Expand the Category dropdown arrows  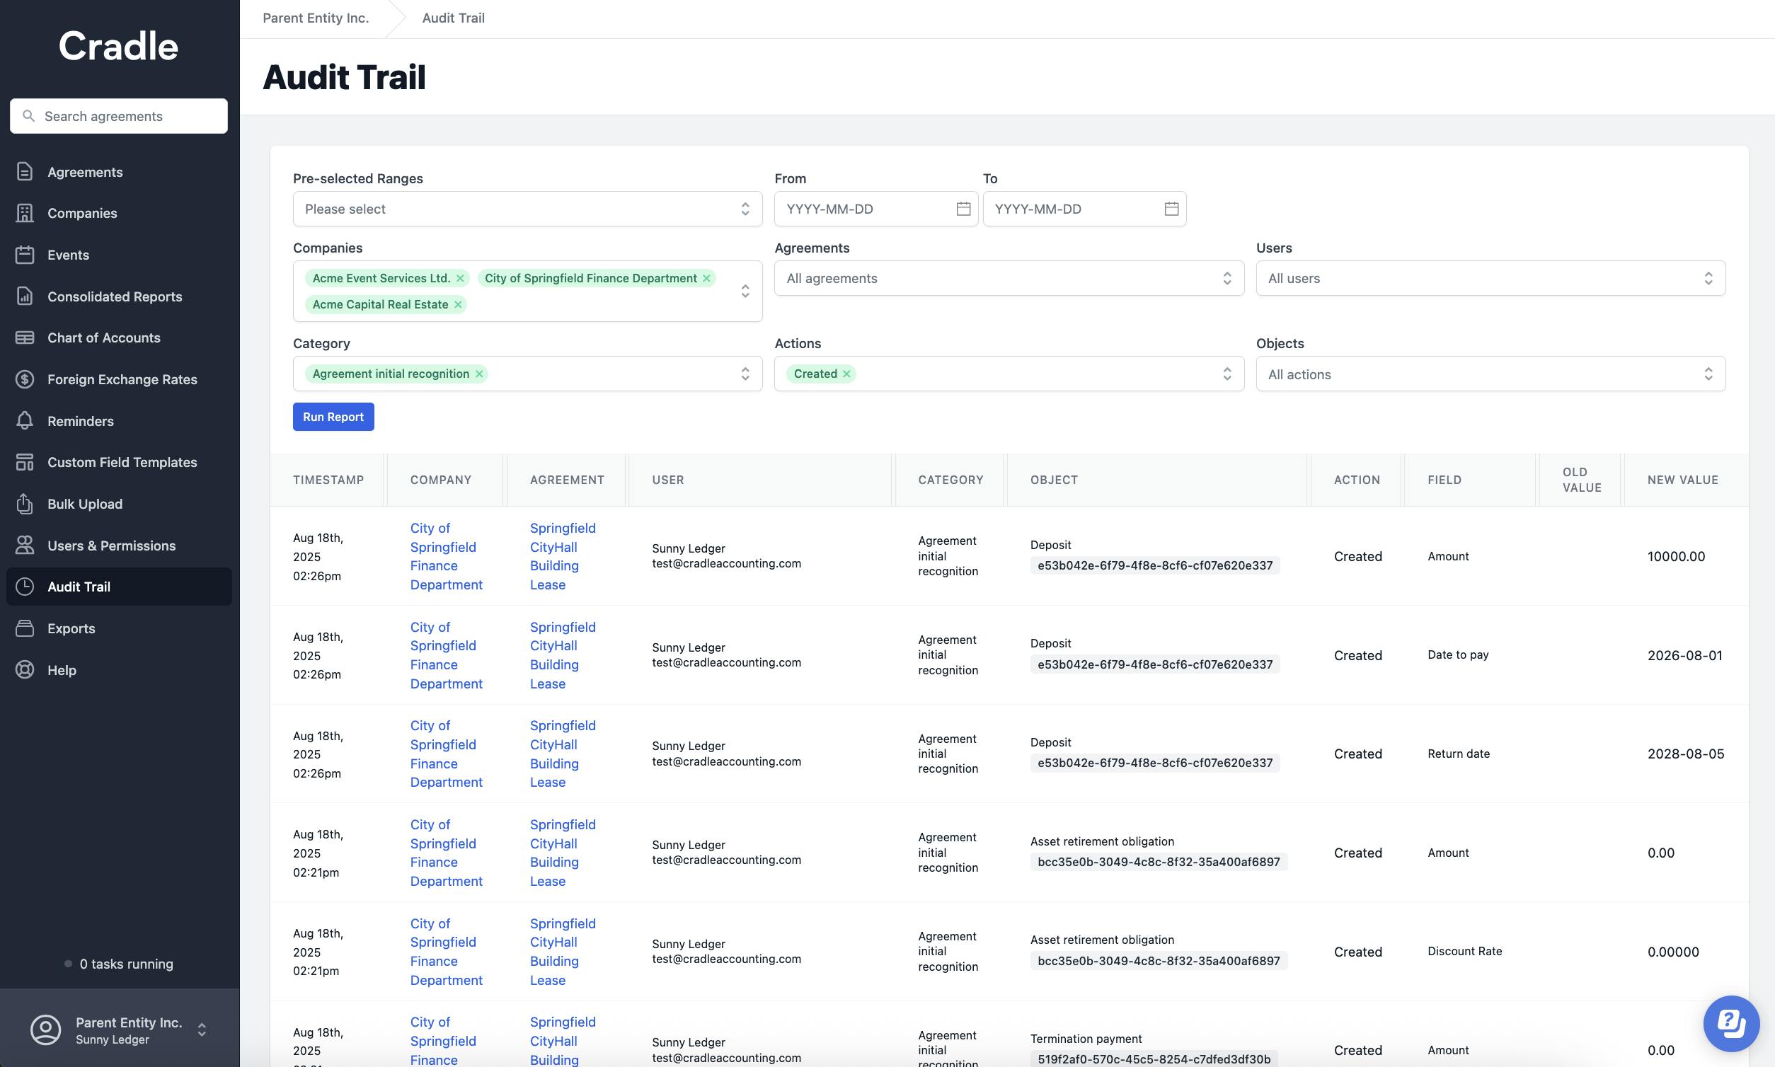click(x=745, y=374)
